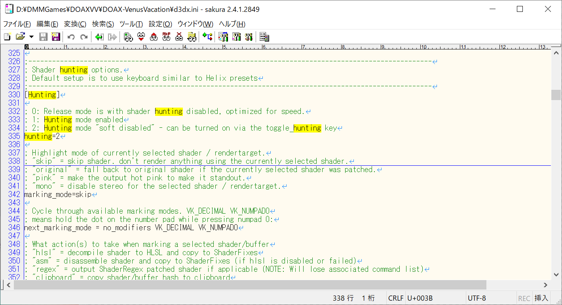
Task: Open type settings list icon
Action: (224, 37)
